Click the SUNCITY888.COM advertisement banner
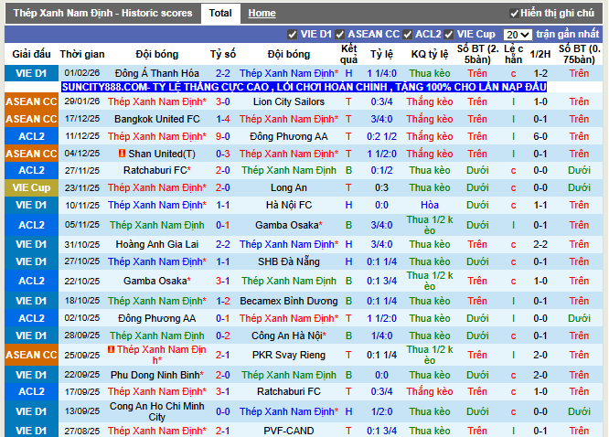 304,87
